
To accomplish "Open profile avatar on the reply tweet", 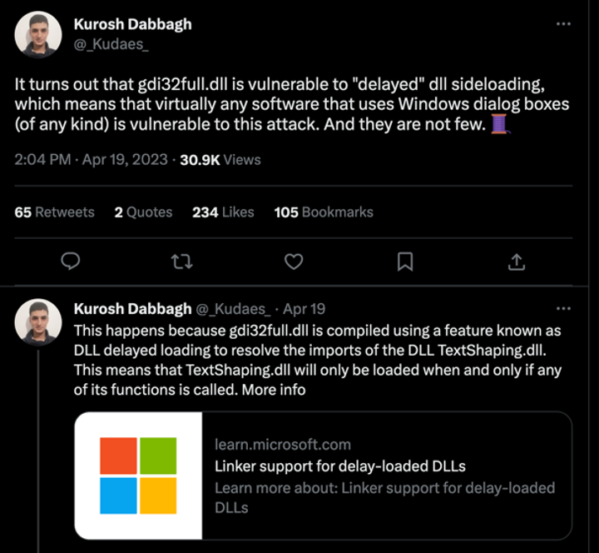I will 38,322.
